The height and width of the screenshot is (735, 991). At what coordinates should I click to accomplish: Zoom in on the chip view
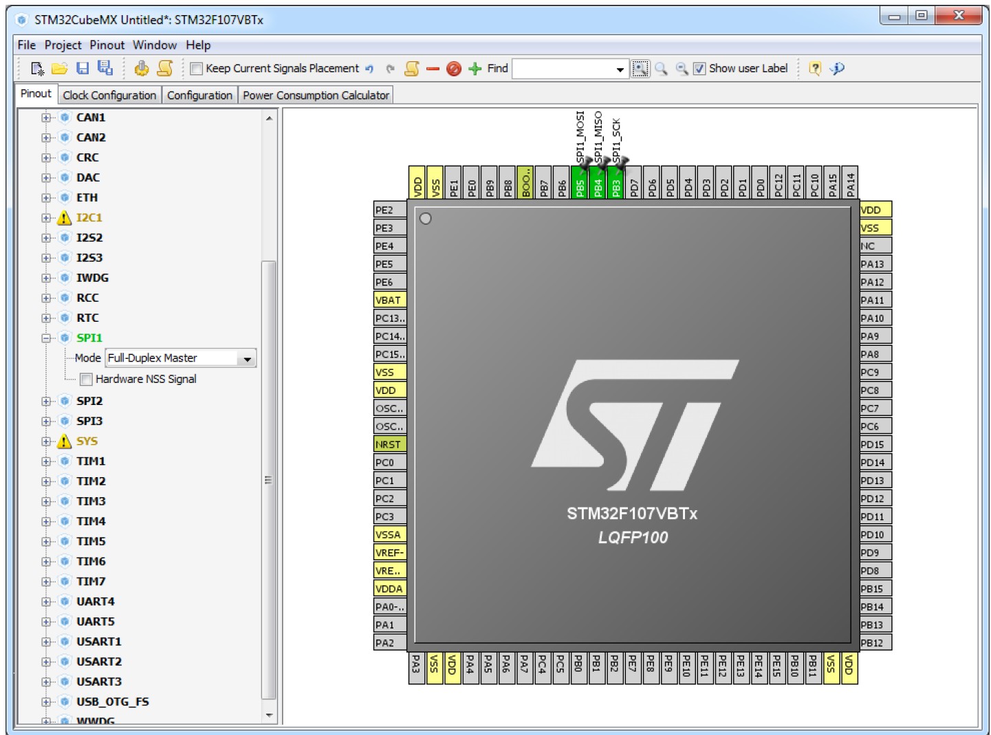coord(661,69)
